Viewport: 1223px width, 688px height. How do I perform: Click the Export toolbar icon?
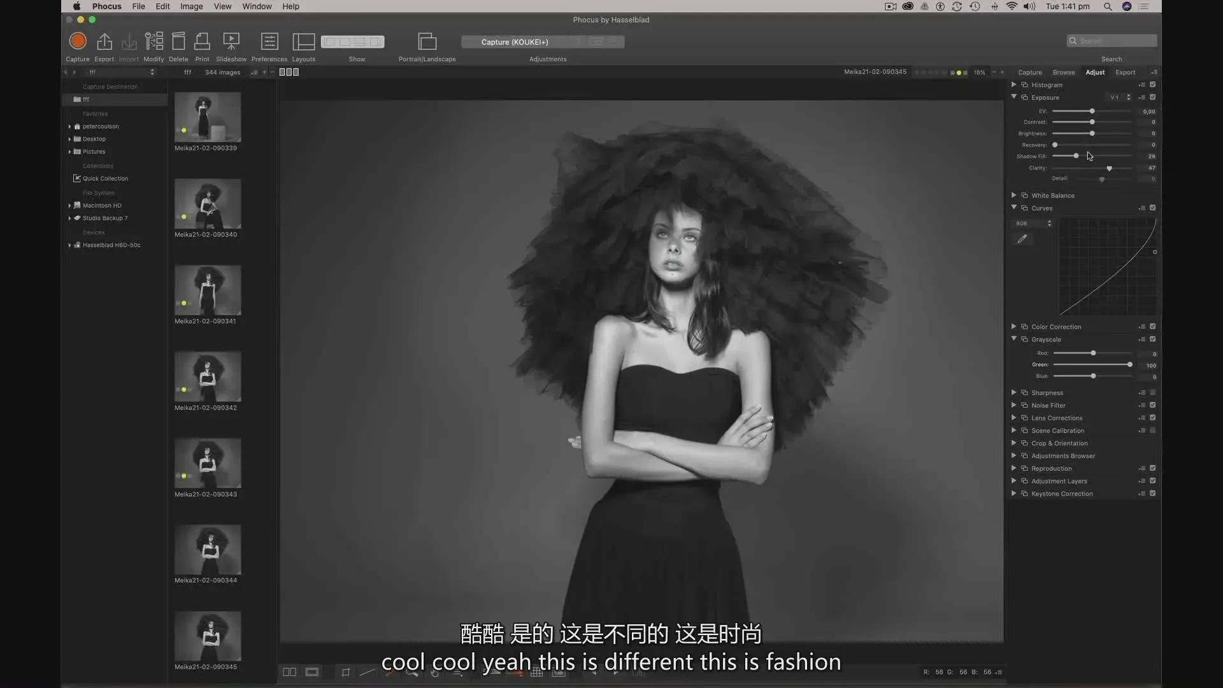point(104,41)
